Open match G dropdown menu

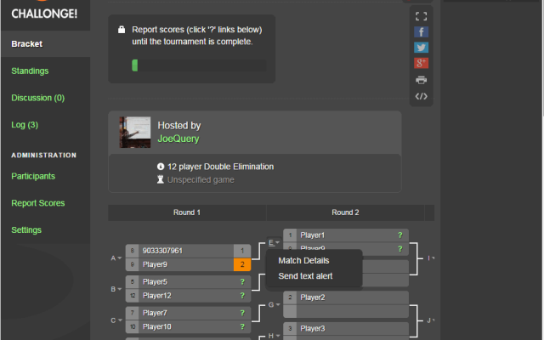point(276,303)
